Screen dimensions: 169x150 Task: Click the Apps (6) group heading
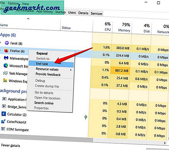8,35
